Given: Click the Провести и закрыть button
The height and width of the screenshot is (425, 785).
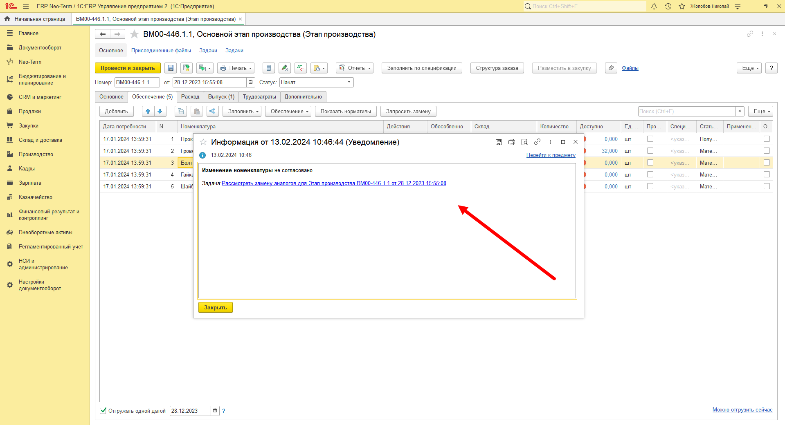Looking at the screenshot, I should (x=128, y=68).
